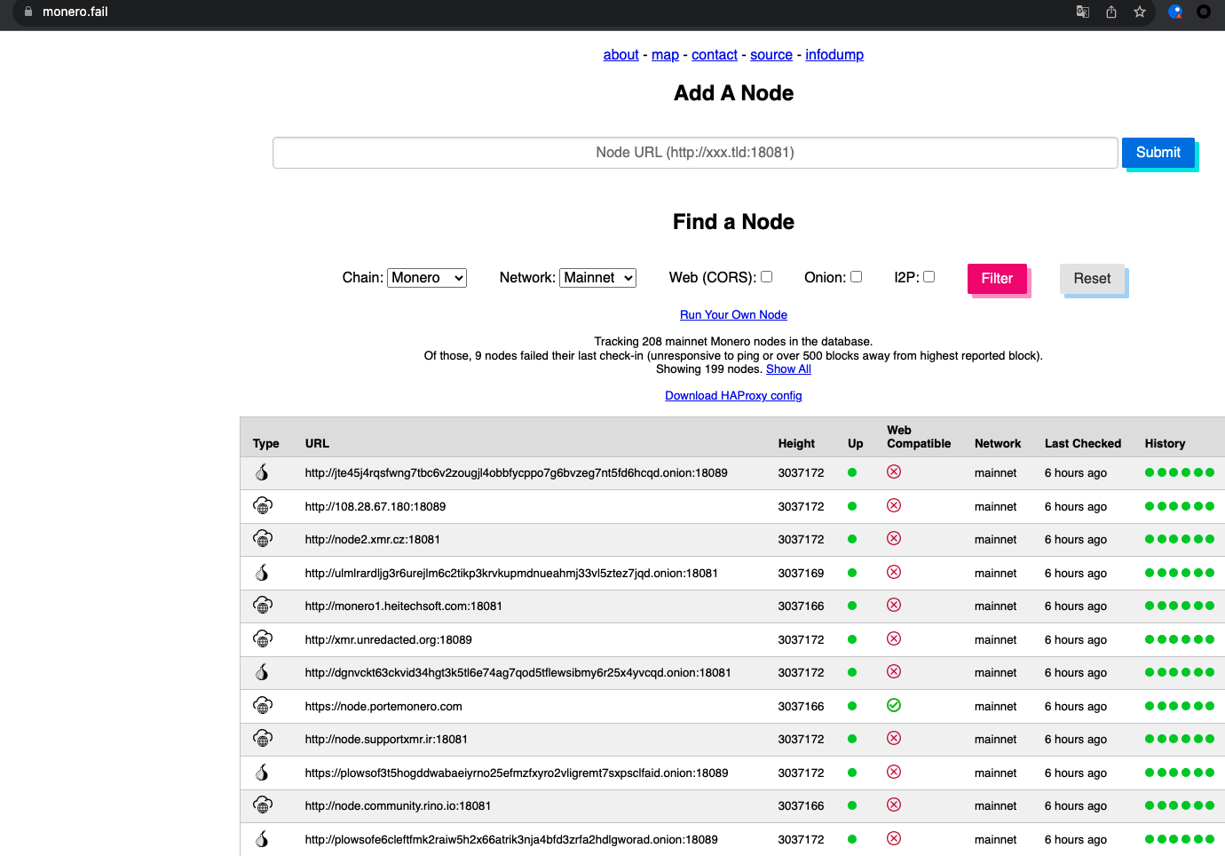Click the red not-compatible icon for xmr.unredacted.org

click(894, 638)
